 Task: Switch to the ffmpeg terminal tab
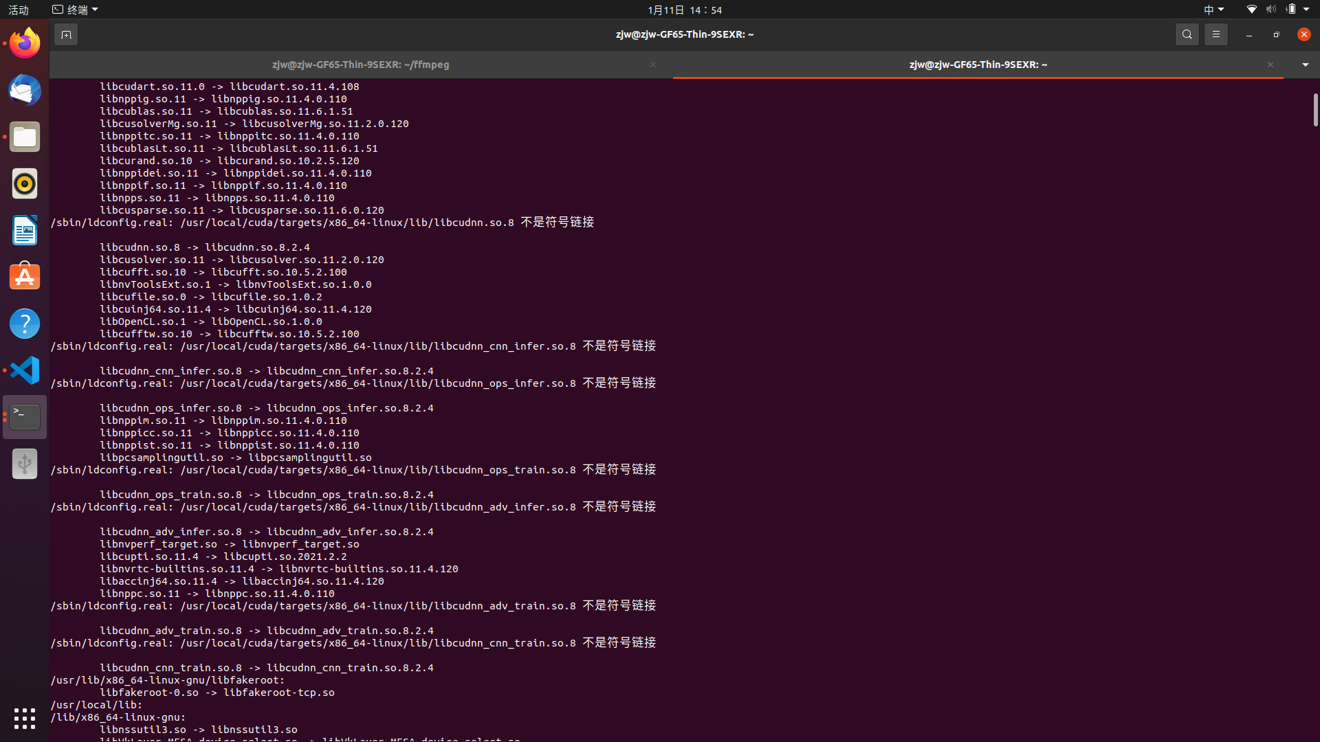point(360,64)
